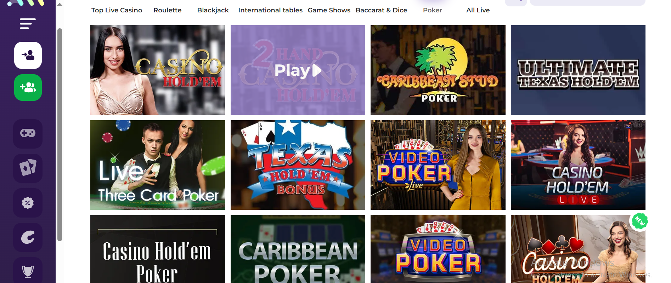Click the crescent-shaped sidebar icon

pos(28,237)
